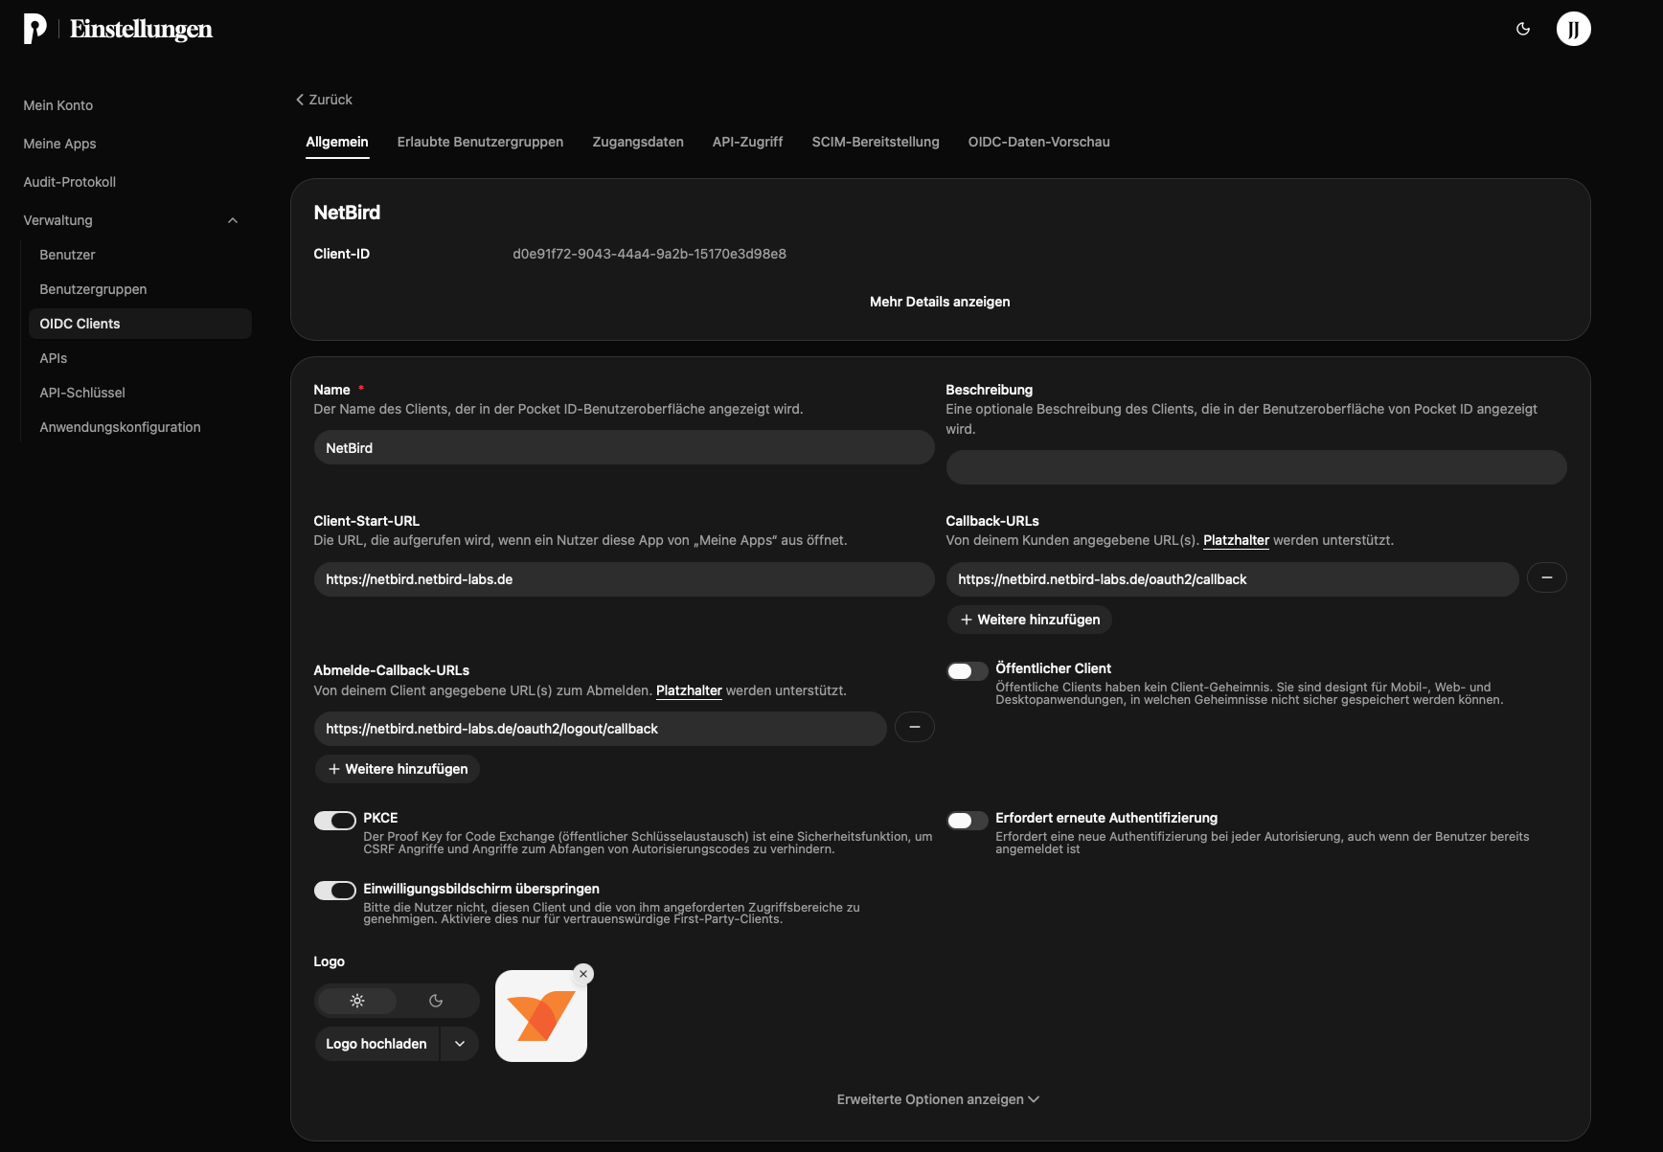Select the light mode logo sun icon

click(357, 1001)
